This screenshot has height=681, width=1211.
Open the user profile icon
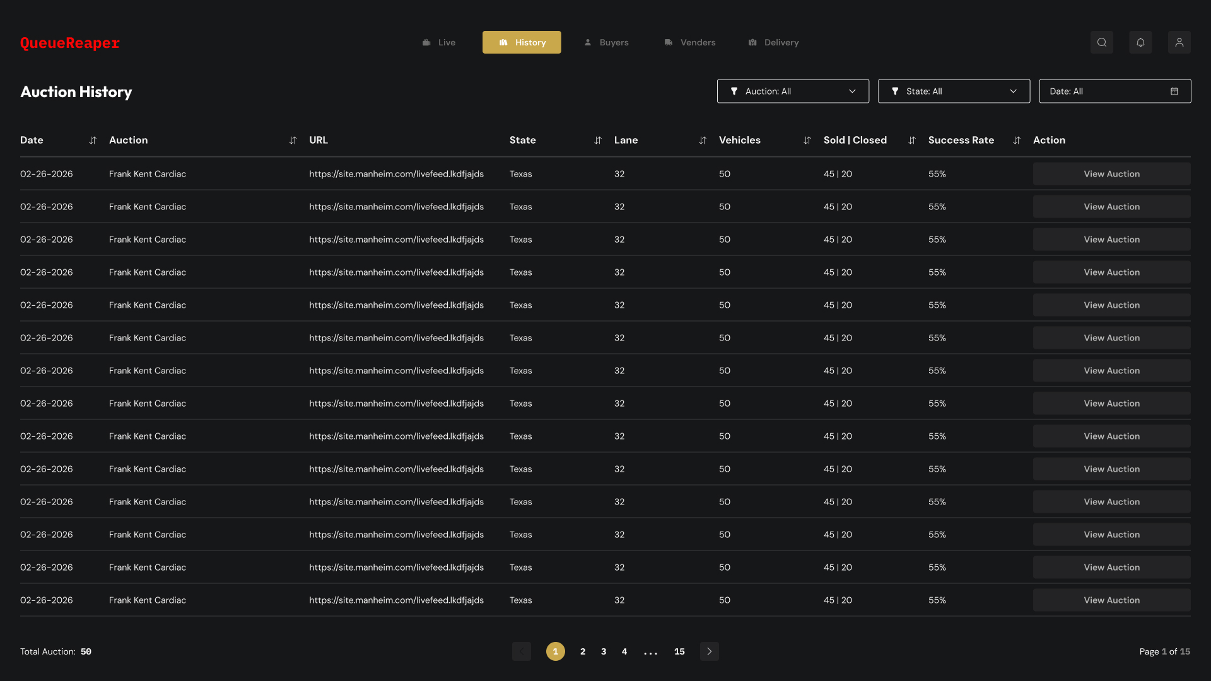1179,42
